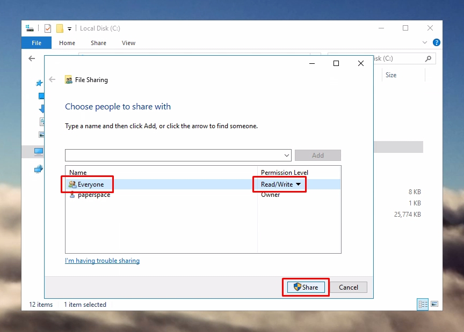Screen dimensions: 464x332
Task: Switch to details view icon in status bar
Action: click(x=423, y=304)
